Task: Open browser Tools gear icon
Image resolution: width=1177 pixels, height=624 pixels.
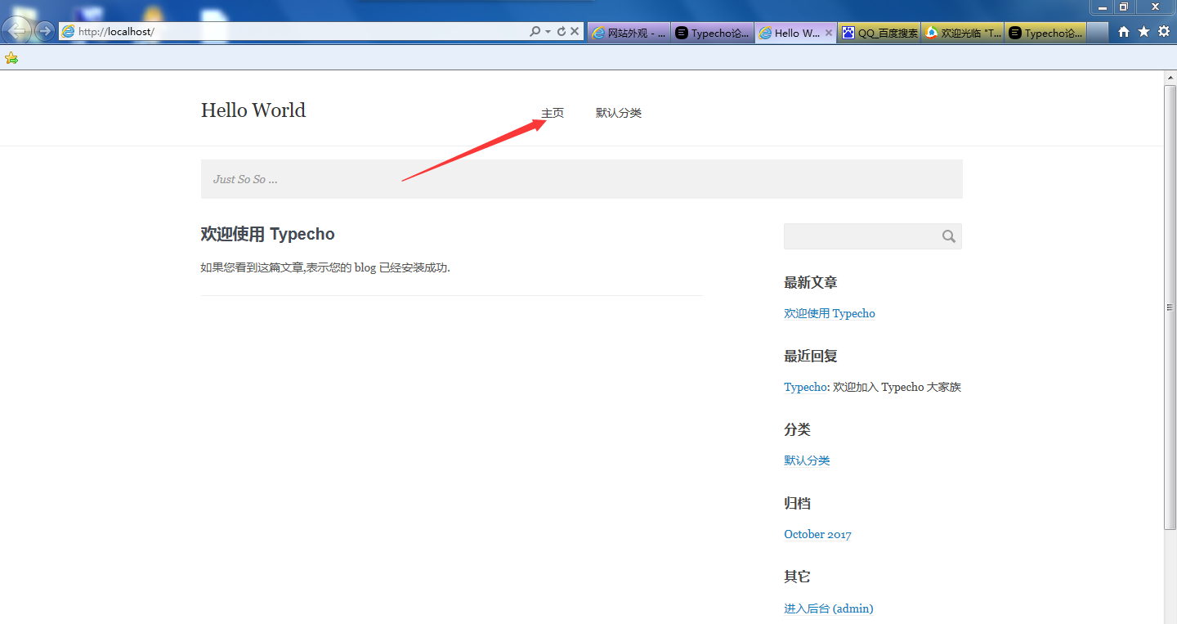Action: pos(1163,31)
